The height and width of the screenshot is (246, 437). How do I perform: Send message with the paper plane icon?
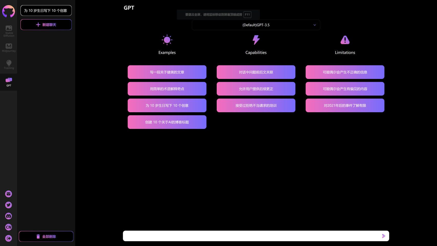tap(384, 236)
